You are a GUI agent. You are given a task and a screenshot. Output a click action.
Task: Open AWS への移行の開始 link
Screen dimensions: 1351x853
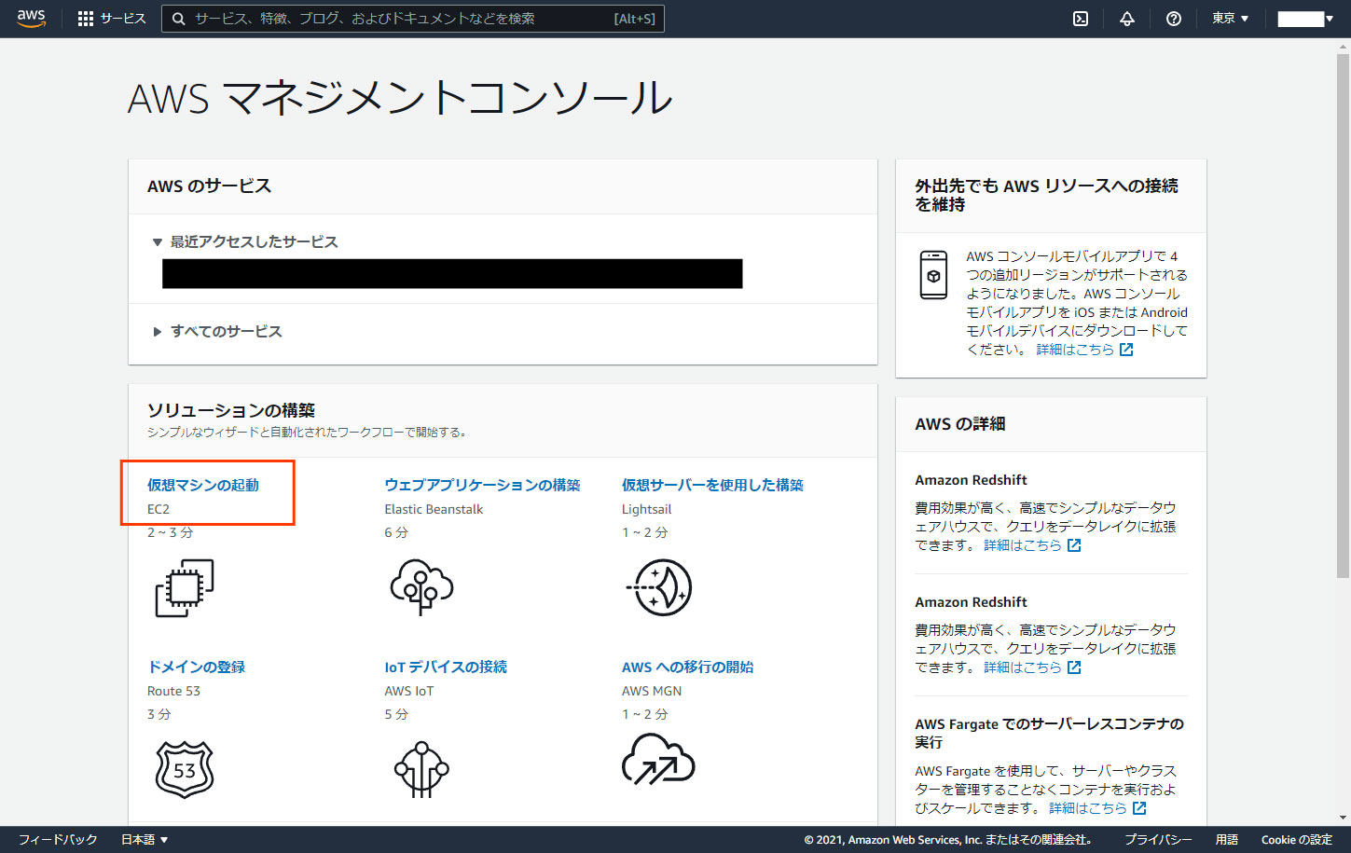[687, 667]
